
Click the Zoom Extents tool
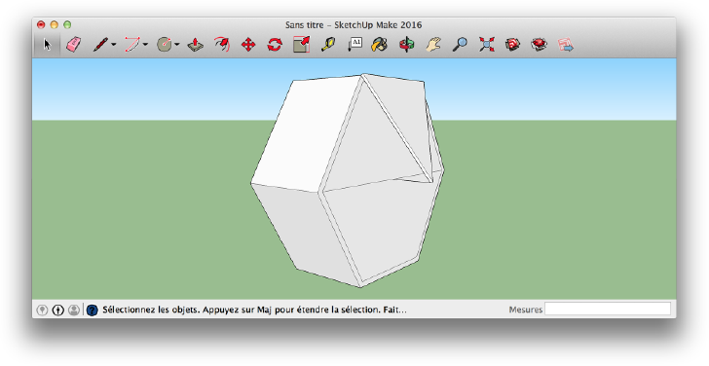click(487, 44)
